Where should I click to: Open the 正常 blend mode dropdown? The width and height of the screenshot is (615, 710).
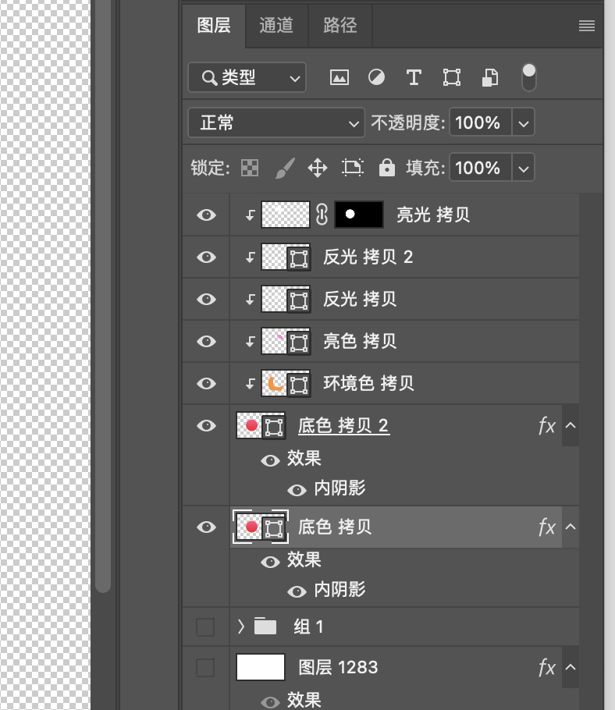pyautogui.click(x=276, y=122)
